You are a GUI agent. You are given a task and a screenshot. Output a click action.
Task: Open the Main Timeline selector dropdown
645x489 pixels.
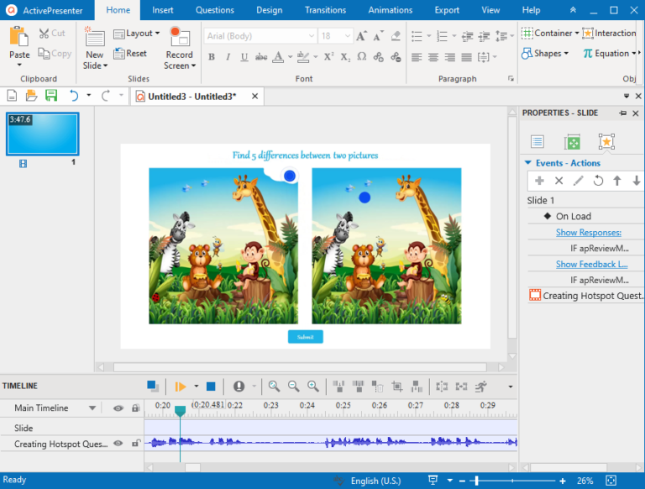coord(92,408)
